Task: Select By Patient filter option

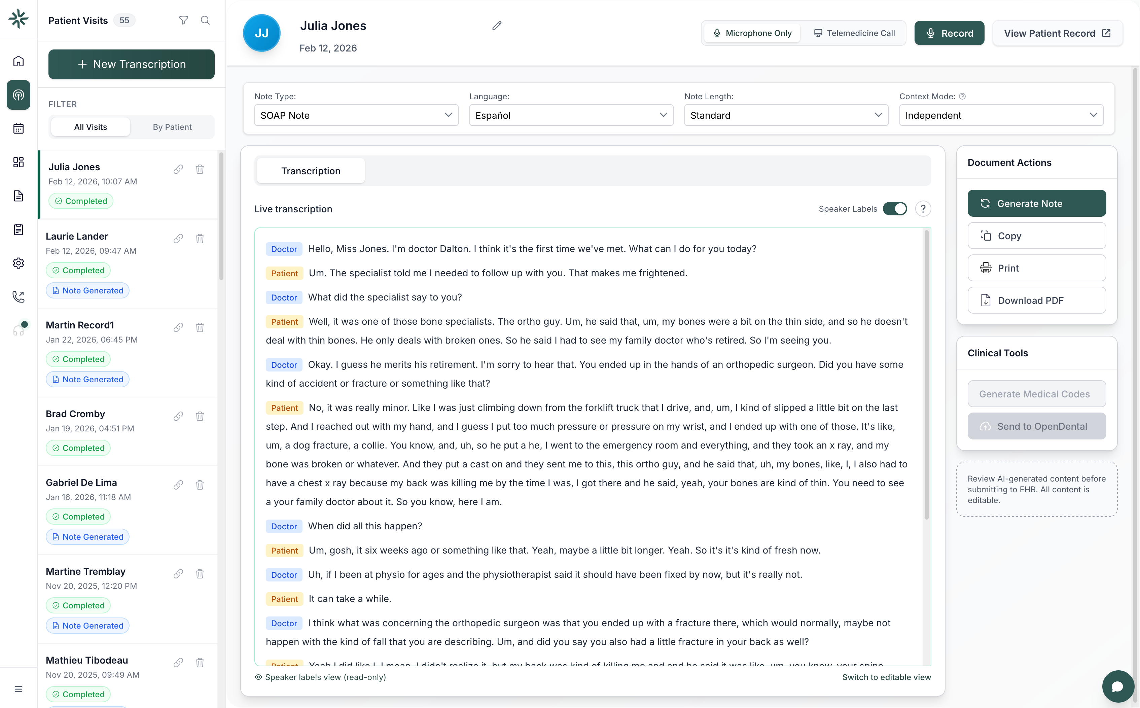Action: tap(172, 127)
